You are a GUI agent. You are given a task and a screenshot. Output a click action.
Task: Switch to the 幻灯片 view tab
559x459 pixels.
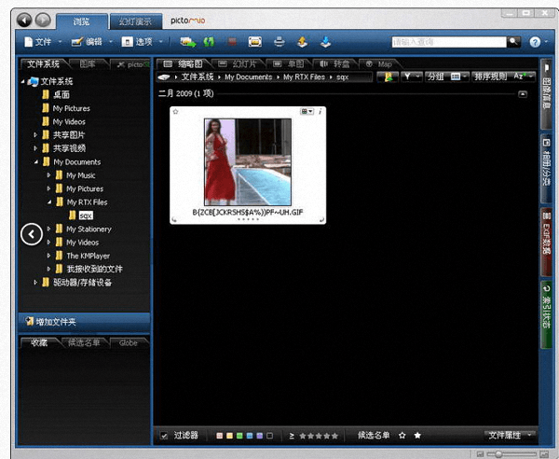click(238, 64)
